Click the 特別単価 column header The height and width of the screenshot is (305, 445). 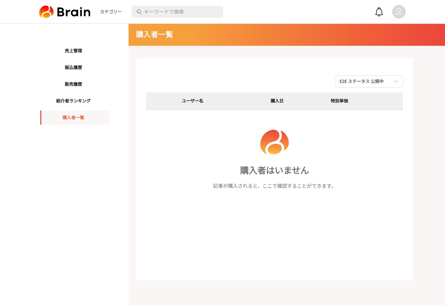coord(339,101)
